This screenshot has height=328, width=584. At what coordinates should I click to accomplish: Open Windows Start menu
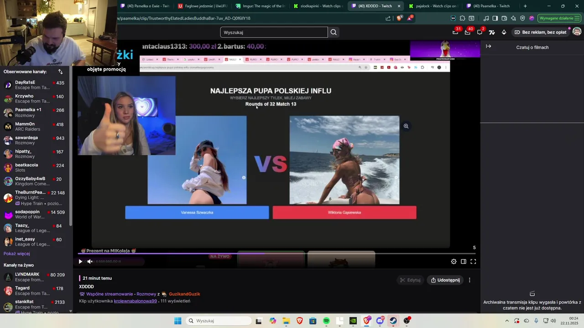(x=178, y=321)
